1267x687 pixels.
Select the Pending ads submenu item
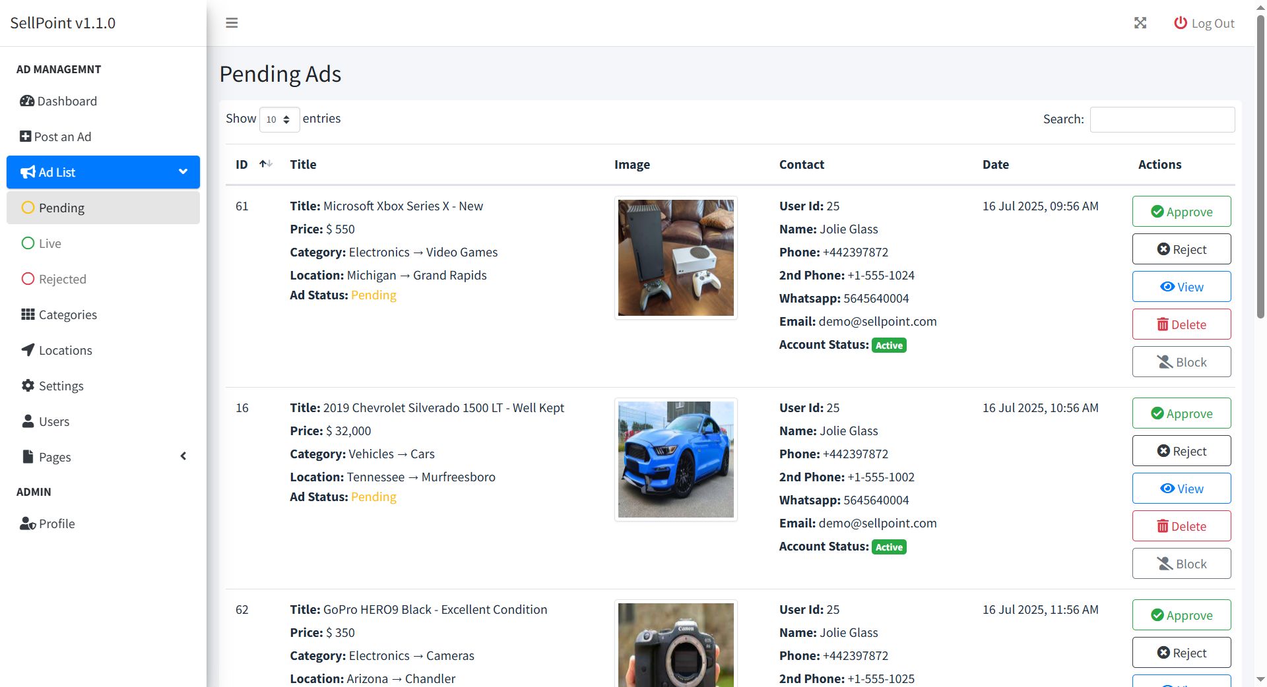103,208
